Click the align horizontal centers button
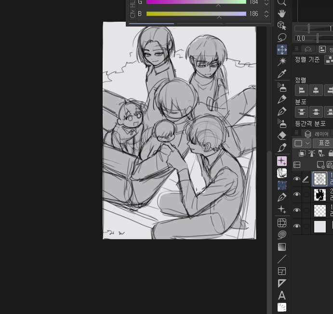This screenshot has width=333, height=314. 316,90
